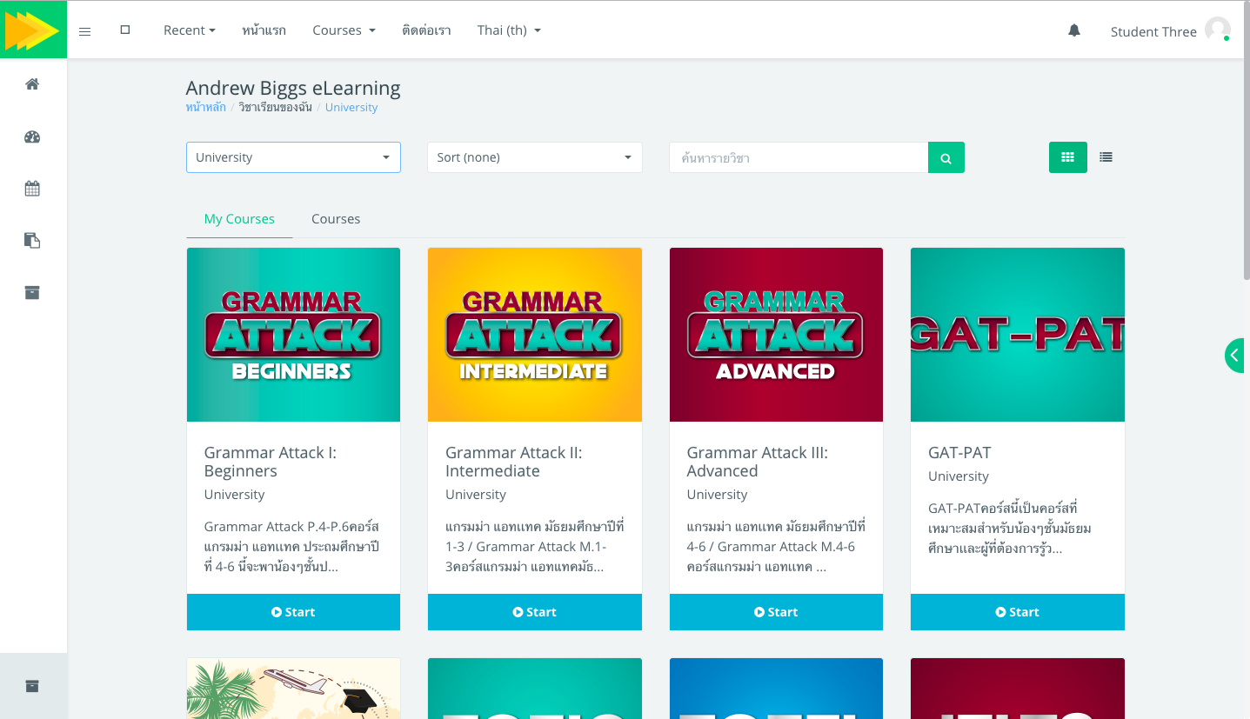
Task: Click Grammar Attack Intermediate thumbnail
Action: tap(535, 335)
